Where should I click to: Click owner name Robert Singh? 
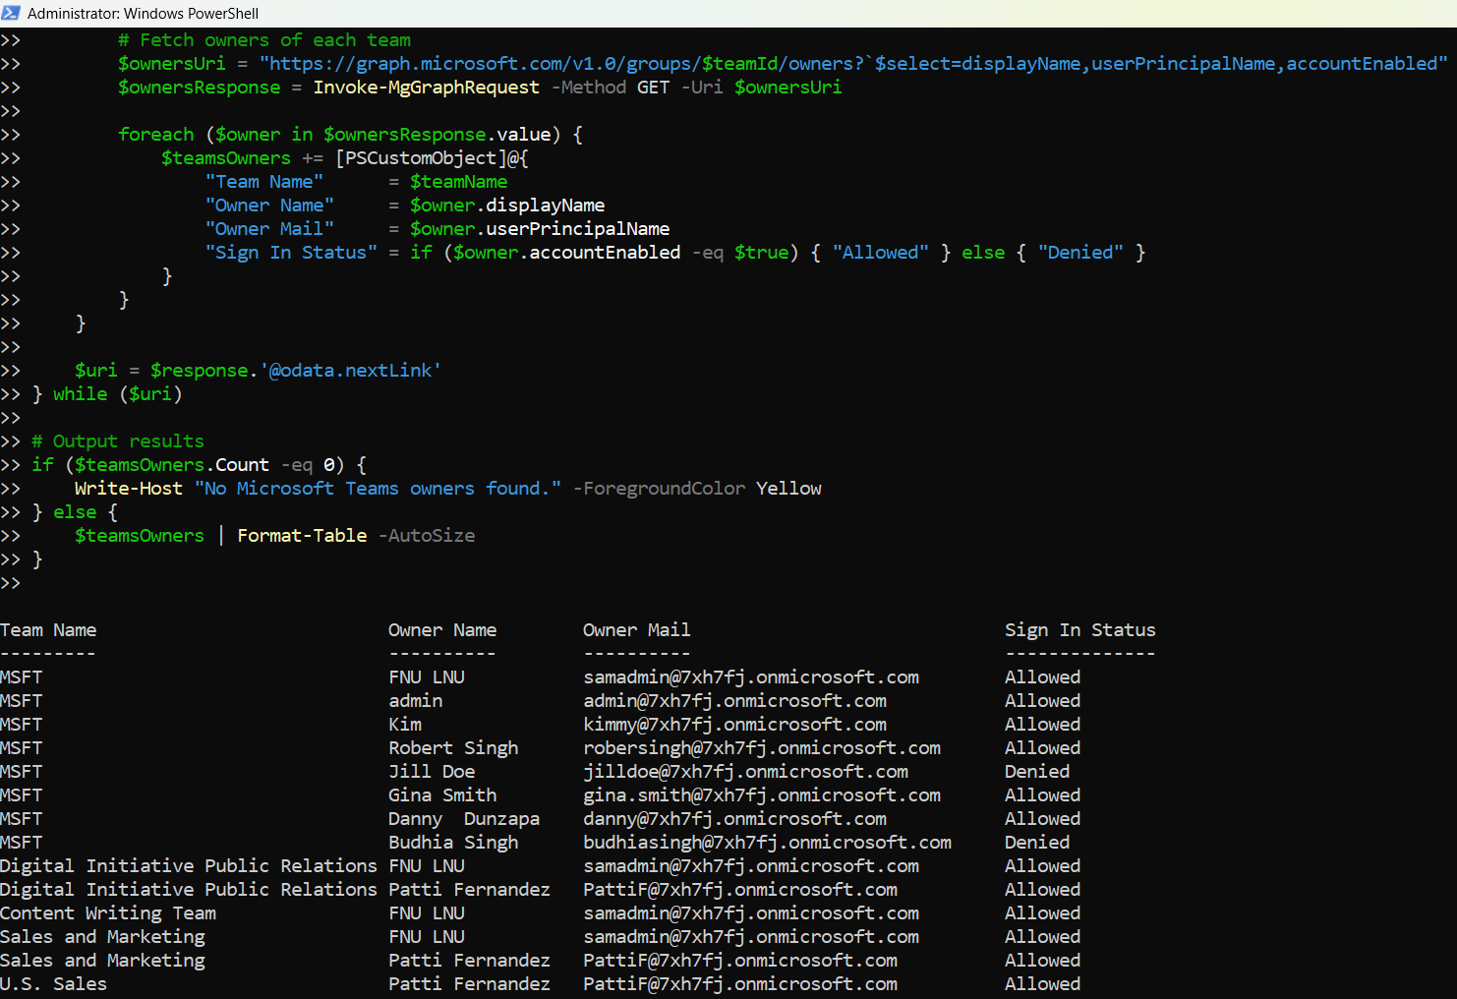(x=453, y=748)
